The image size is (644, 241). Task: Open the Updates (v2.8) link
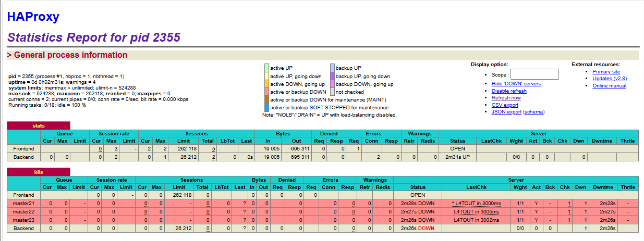(610, 79)
